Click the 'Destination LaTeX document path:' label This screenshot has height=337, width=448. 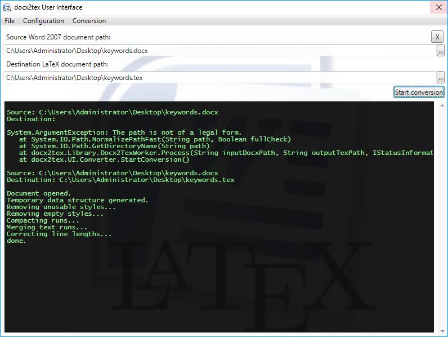(x=57, y=64)
